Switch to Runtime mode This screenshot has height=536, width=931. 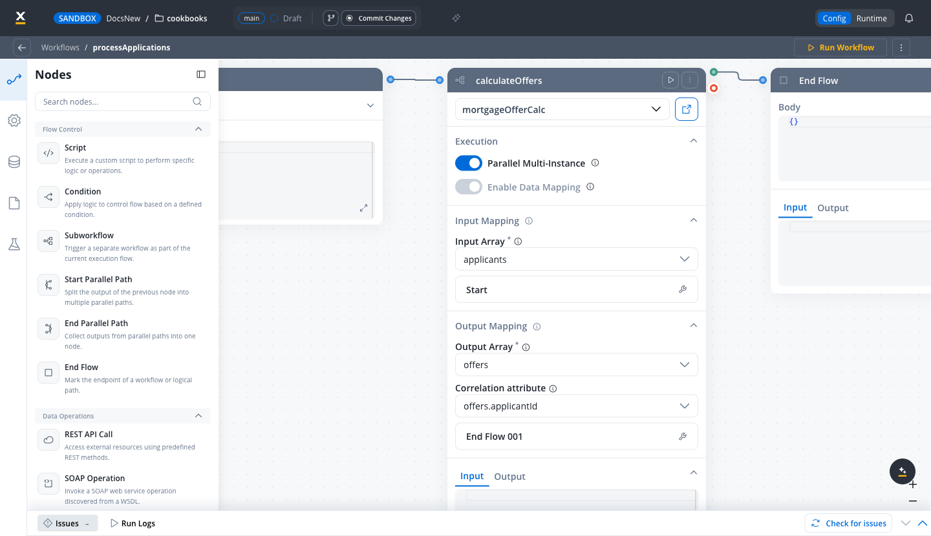click(872, 18)
